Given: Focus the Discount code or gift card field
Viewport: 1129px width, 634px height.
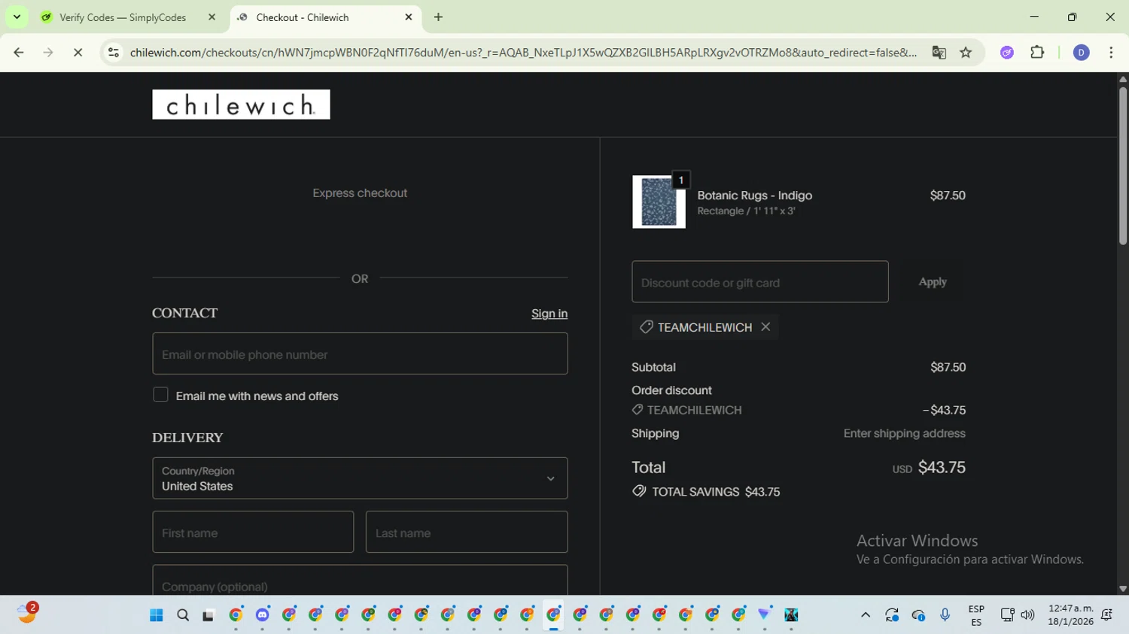Looking at the screenshot, I should [760, 282].
